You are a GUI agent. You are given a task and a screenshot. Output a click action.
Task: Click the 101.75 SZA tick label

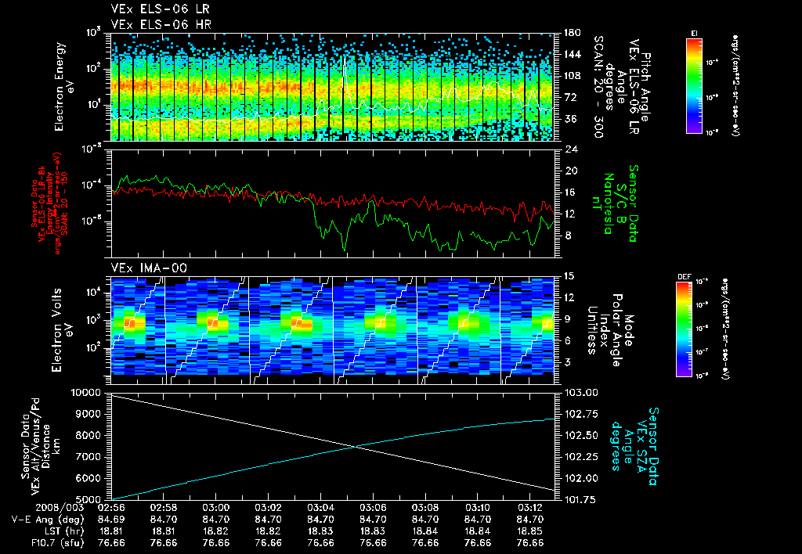(x=580, y=499)
